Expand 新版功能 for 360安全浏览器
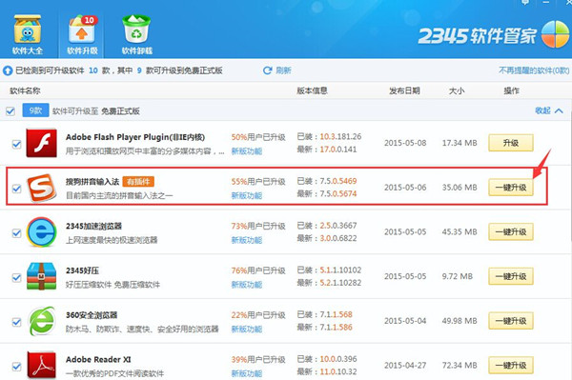Viewport: 572px width, 380px height. tap(247, 329)
